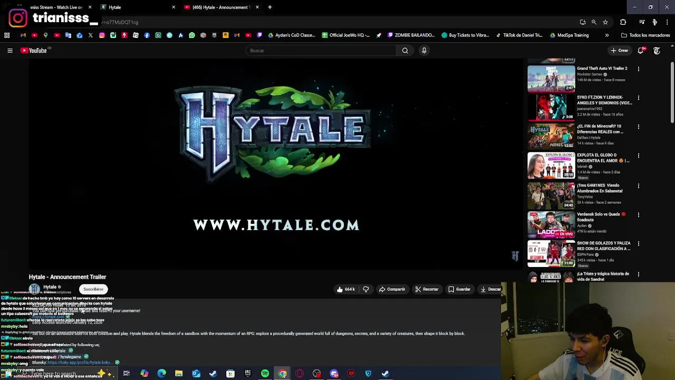Open EL FIN de Minecraft video thumbnail
The image size is (675, 380).
pyautogui.click(x=551, y=137)
